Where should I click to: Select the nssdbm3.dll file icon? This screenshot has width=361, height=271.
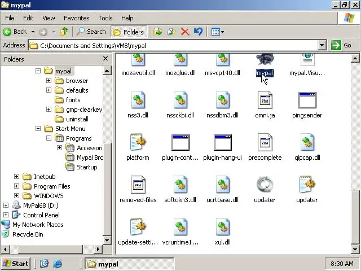pyautogui.click(x=222, y=100)
